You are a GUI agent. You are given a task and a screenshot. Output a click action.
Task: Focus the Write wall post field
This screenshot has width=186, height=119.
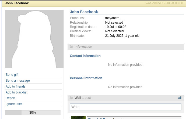[126, 107]
